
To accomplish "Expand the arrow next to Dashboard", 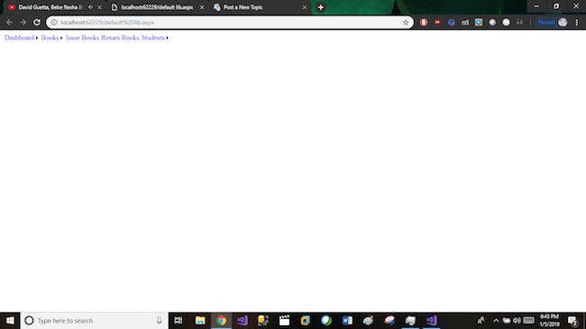I will pyautogui.click(x=37, y=38).
